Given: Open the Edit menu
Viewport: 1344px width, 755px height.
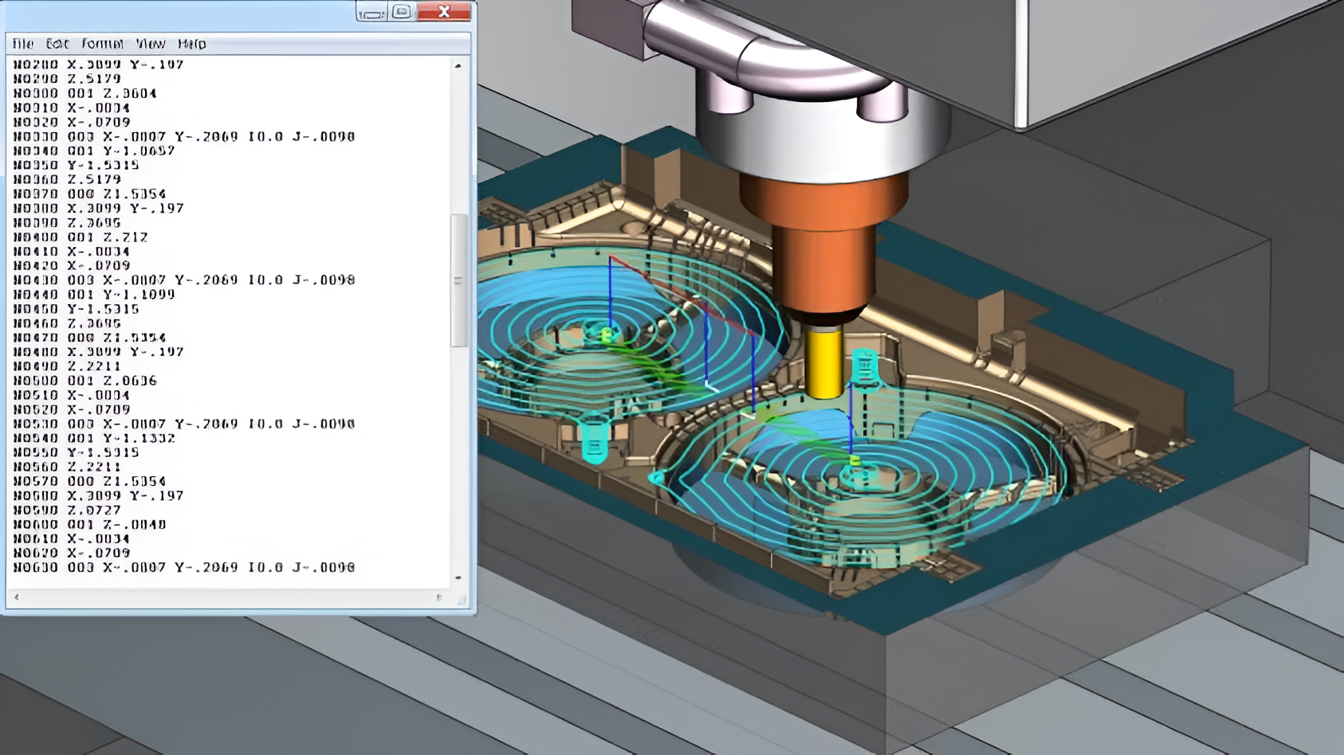Looking at the screenshot, I should 57,44.
